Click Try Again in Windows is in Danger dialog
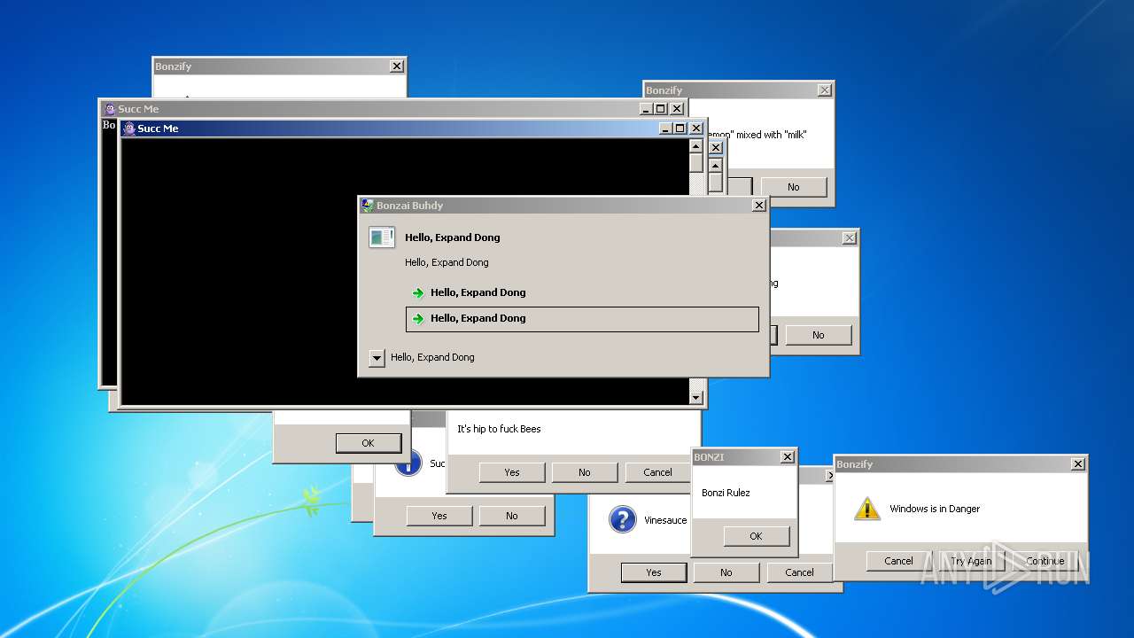 (x=972, y=561)
